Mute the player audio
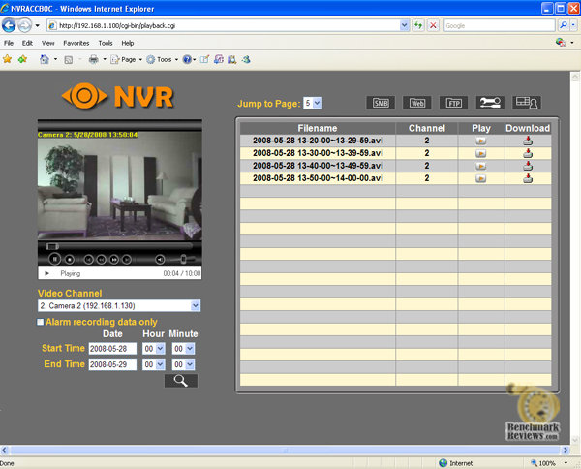The height and width of the screenshot is (469, 581). click(x=160, y=260)
